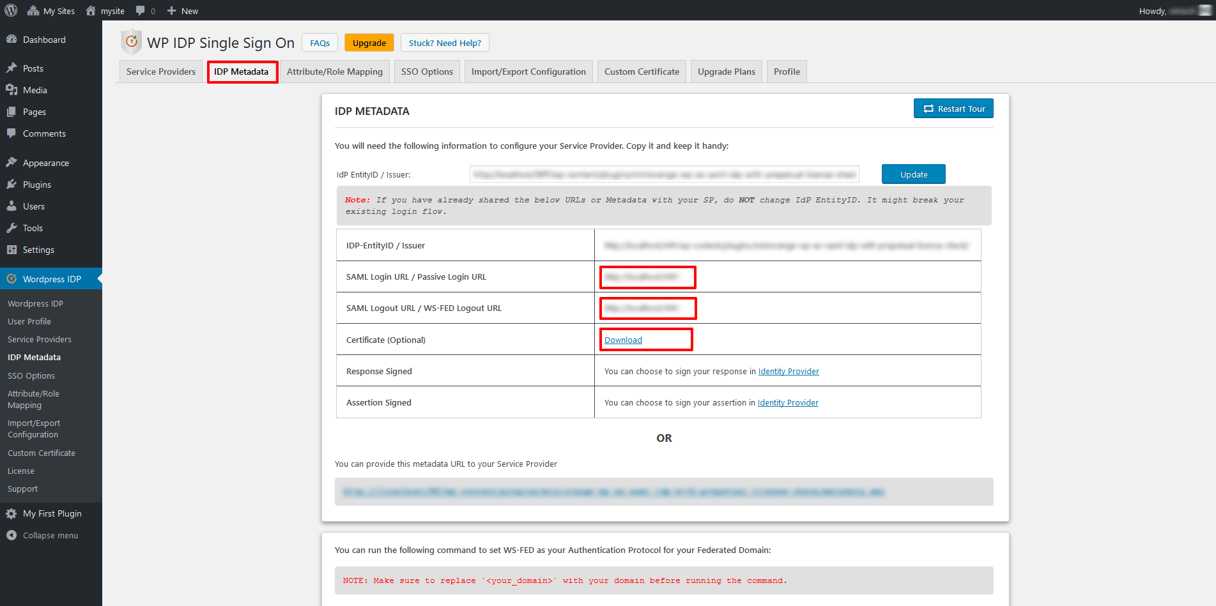Click the My First Plugin gear icon
Screen dimensions: 1216x606
(x=12, y=513)
